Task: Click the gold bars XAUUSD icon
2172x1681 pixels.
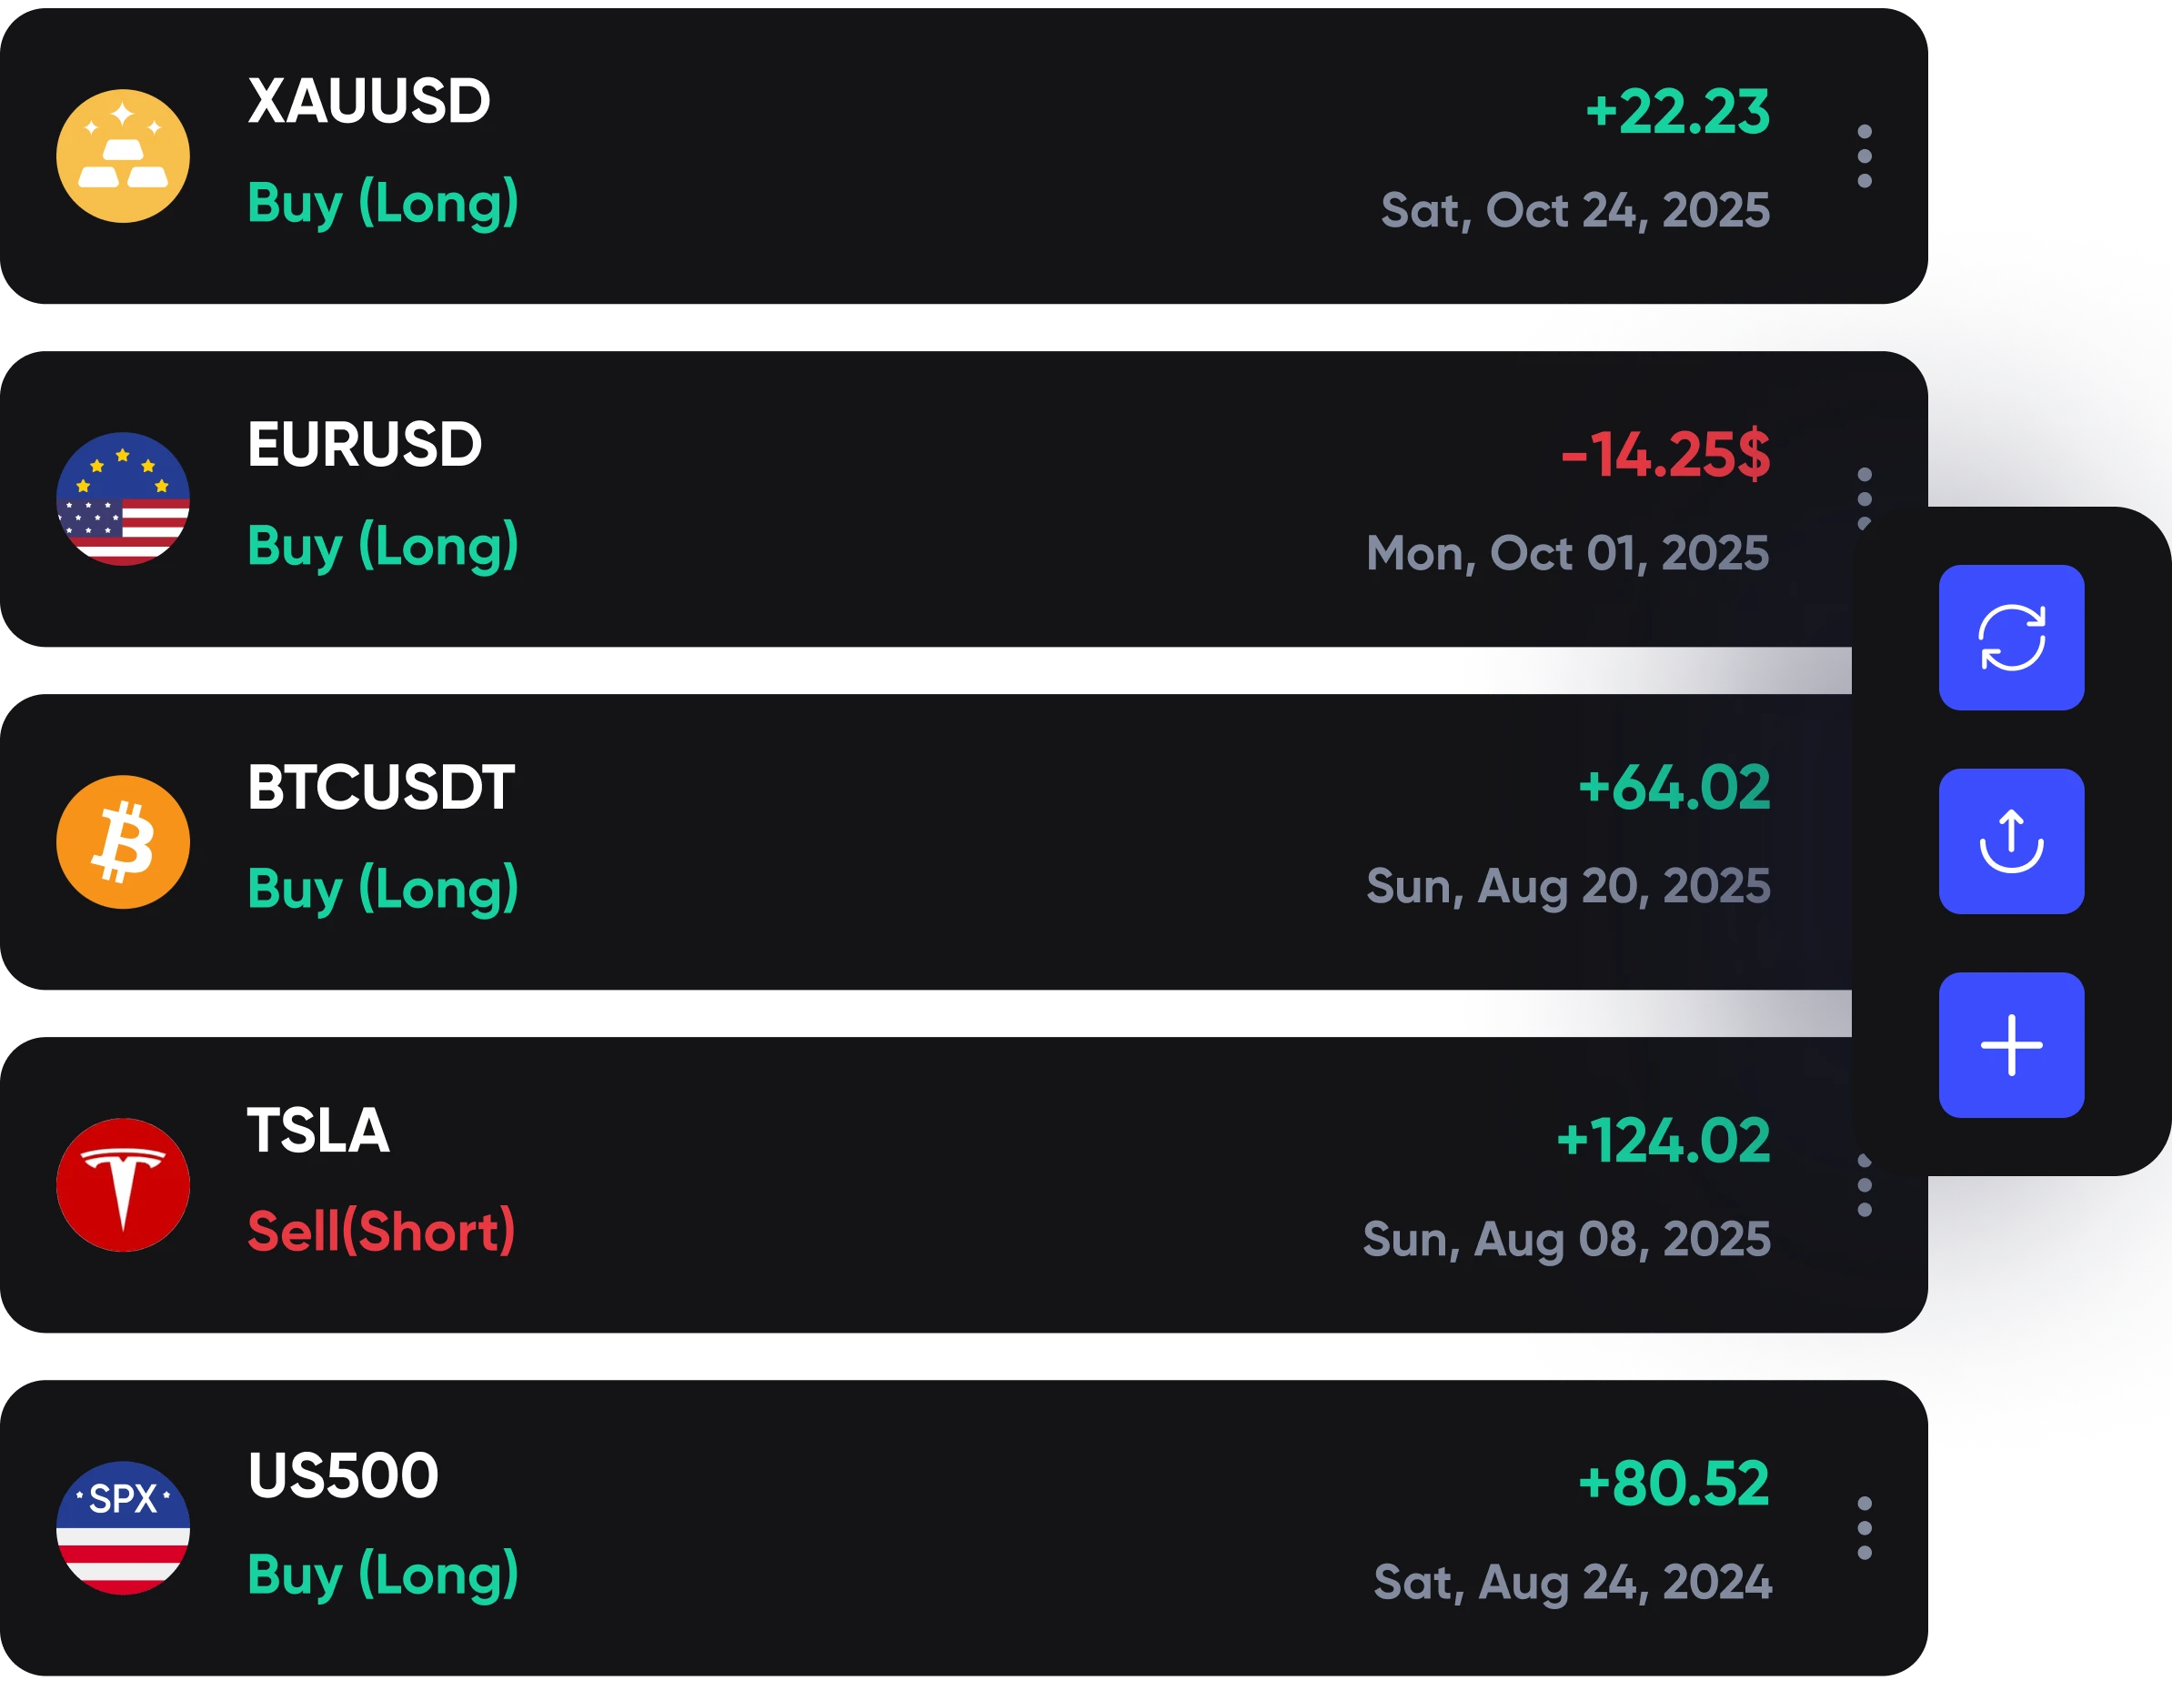Action: [x=124, y=156]
